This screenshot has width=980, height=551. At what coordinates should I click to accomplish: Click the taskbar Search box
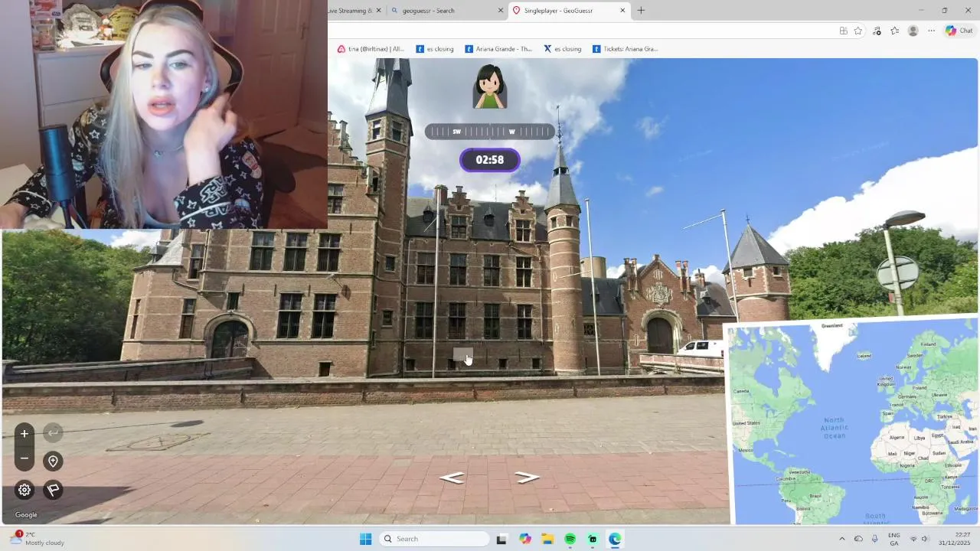[434, 539]
